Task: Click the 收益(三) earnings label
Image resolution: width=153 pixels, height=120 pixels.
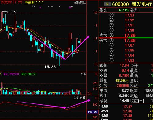Action: point(137,101)
